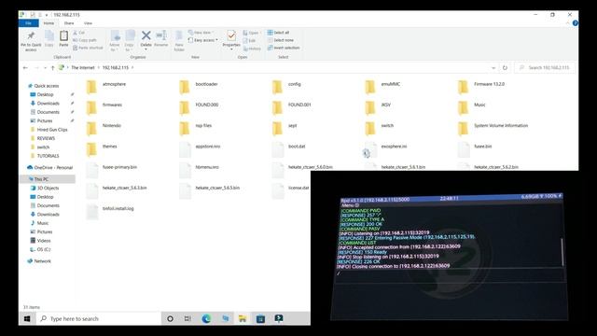Click the Explorer help question icon
This screenshot has width=597, height=336.
[x=575, y=23]
